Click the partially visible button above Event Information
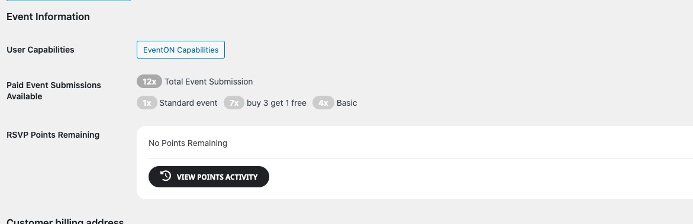Screen dimensions: 693x224 click(69, 1)
